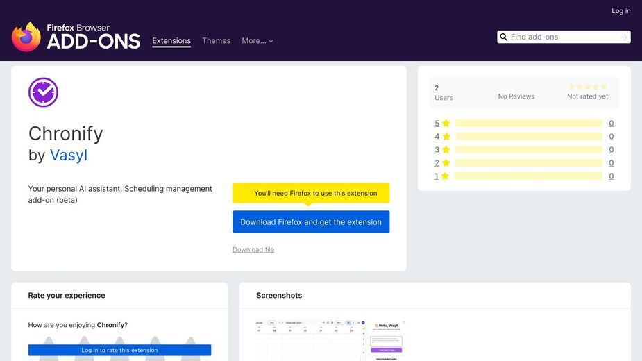Click the 3-star rating bar
Viewport: 642px width, 361px height.
tap(529, 149)
